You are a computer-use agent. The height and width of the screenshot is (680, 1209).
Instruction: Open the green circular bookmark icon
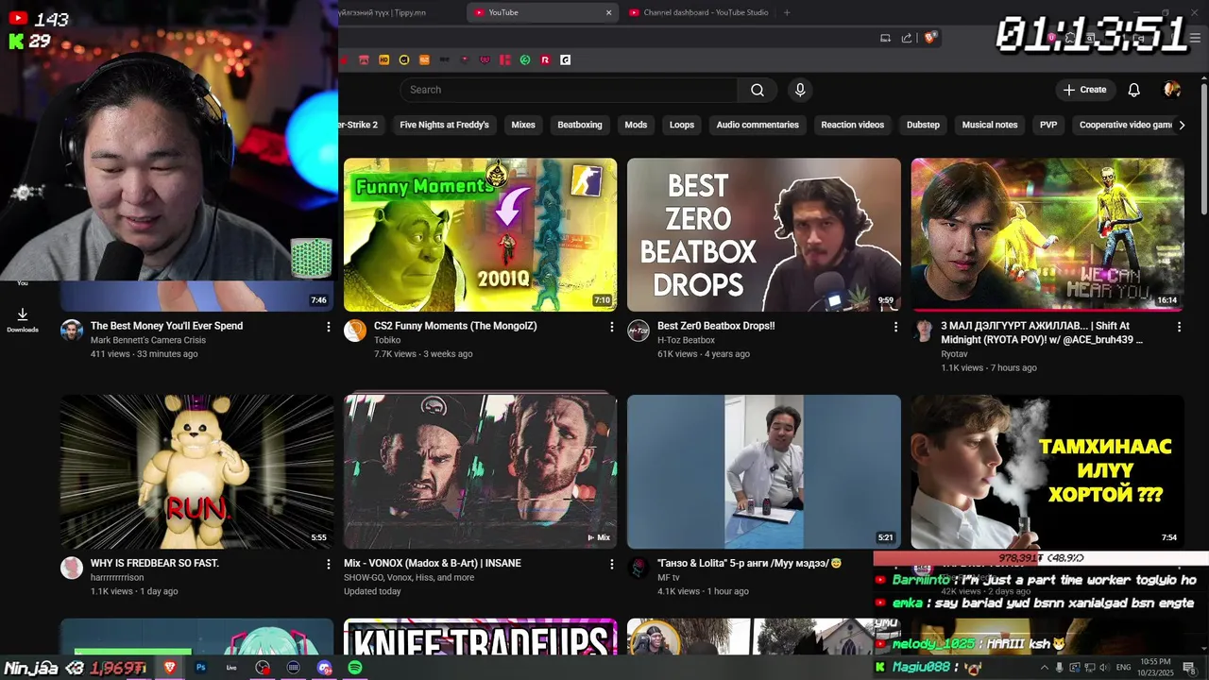point(525,59)
